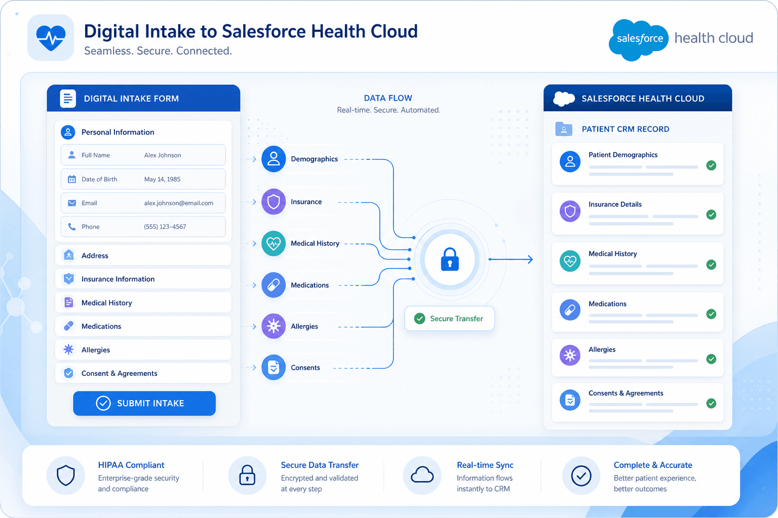The height and width of the screenshot is (518, 778).
Task: Click the Secure Transfer green check icon
Action: tap(420, 319)
